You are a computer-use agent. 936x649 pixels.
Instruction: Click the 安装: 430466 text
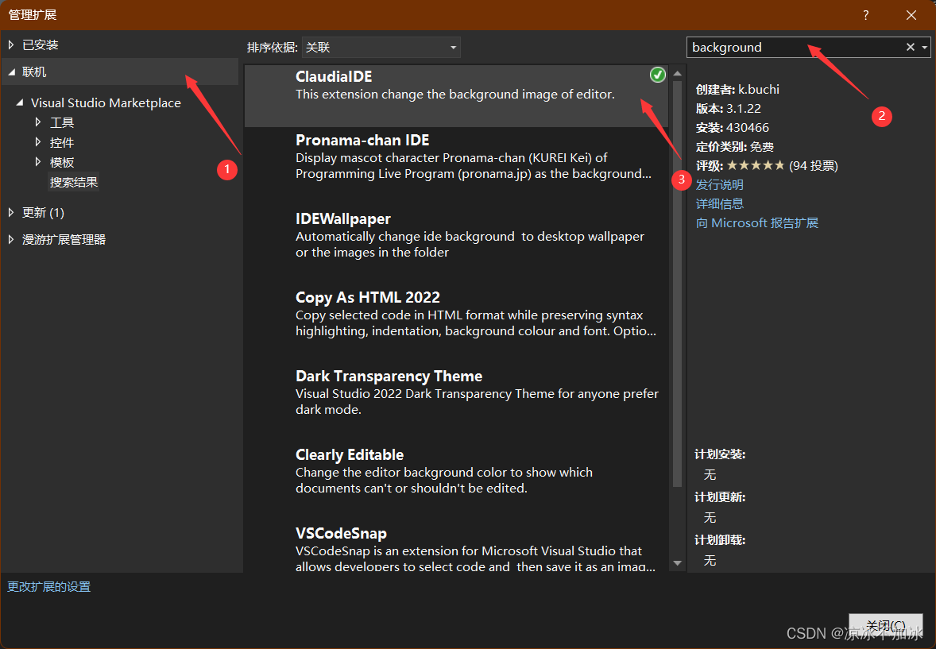coord(733,128)
